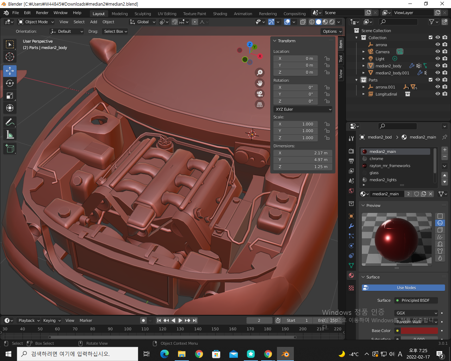Select the Add Cube tool
This screenshot has width=451, height=361.
(x=10, y=148)
